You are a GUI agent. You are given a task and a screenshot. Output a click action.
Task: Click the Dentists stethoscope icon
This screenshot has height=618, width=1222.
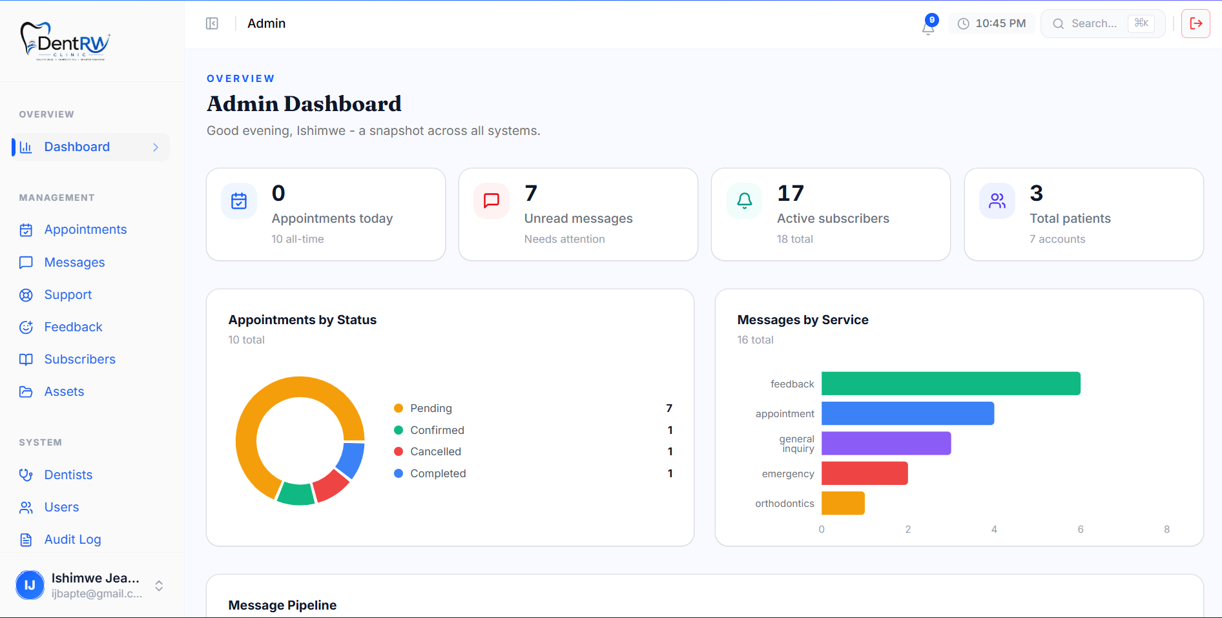point(26,475)
